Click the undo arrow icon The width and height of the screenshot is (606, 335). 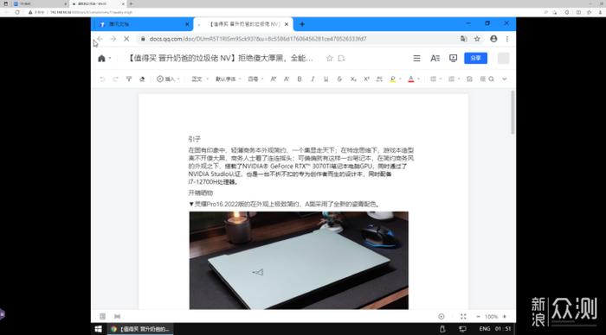[102, 79]
